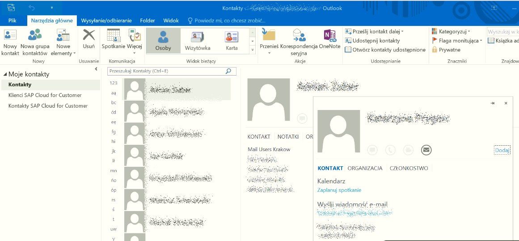Select the Osoby view
This screenshot has width=519, height=241.
click(x=163, y=41)
